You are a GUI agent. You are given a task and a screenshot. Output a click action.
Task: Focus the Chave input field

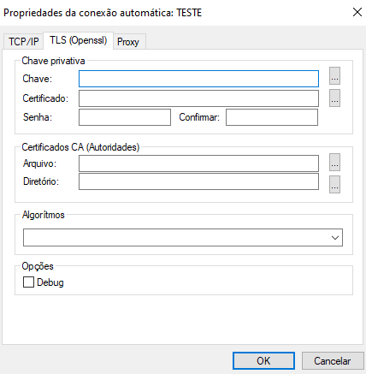pos(198,79)
